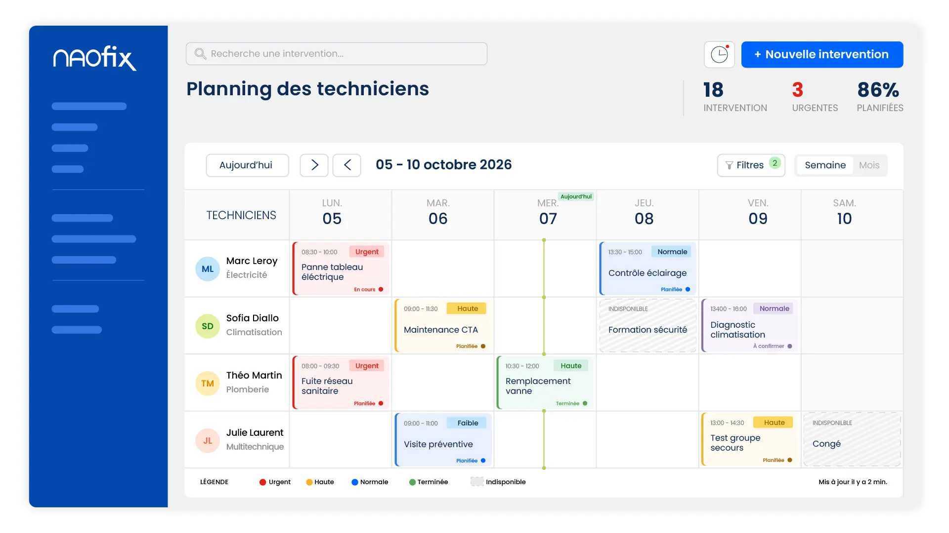This screenshot has height=533, width=949.
Task: Open Visite préventive card
Action: click(x=443, y=440)
